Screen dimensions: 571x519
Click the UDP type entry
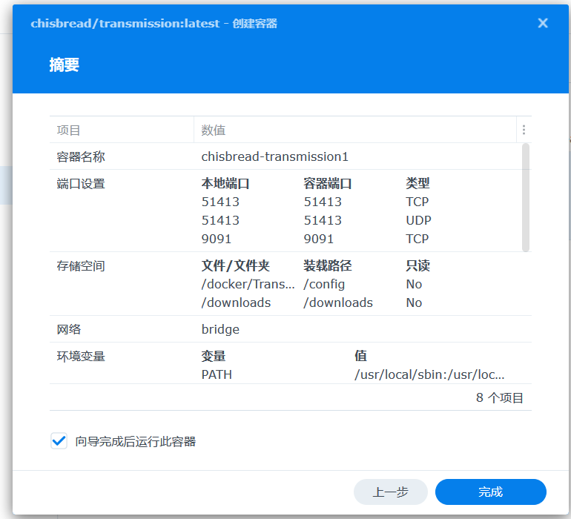[x=418, y=220]
